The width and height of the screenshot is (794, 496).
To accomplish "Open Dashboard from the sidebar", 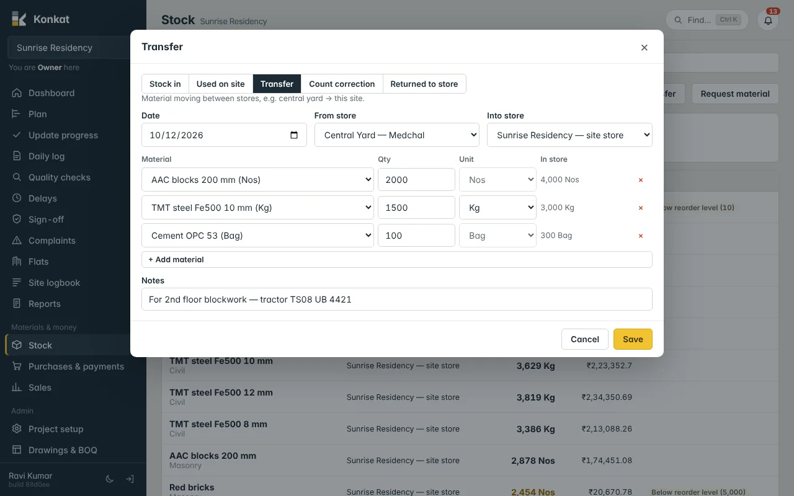I will 73,93.
